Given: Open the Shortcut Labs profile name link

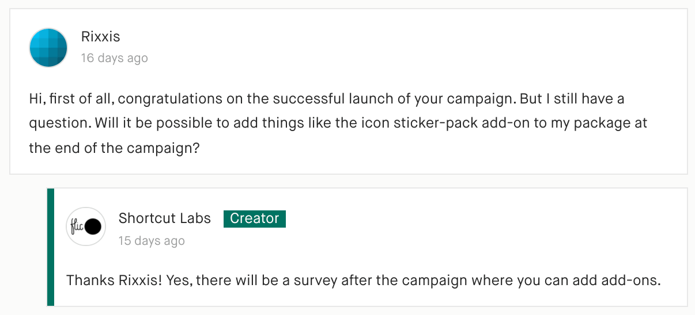Looking at the screenshot, I should click(x=165, y=218).
